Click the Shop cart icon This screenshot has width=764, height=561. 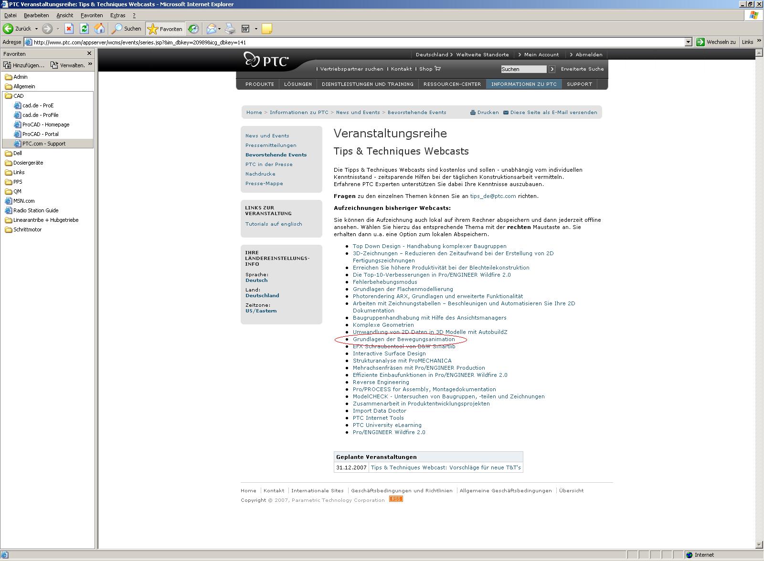pos(437,69)
